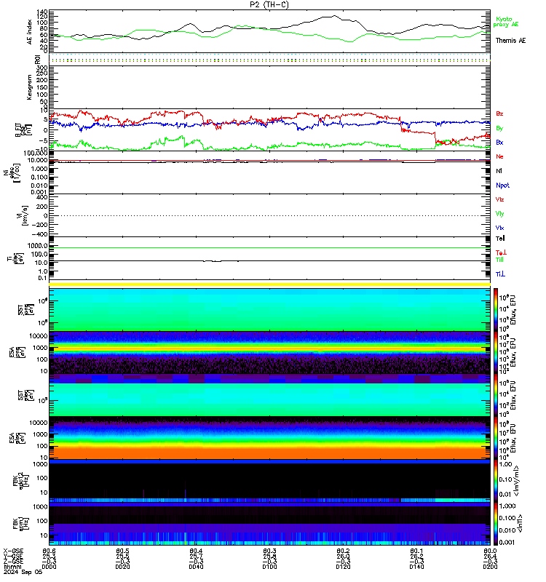This screenshot has width=546, height=582.
Task: Click the hhmm row label
Action: (12, 567)
